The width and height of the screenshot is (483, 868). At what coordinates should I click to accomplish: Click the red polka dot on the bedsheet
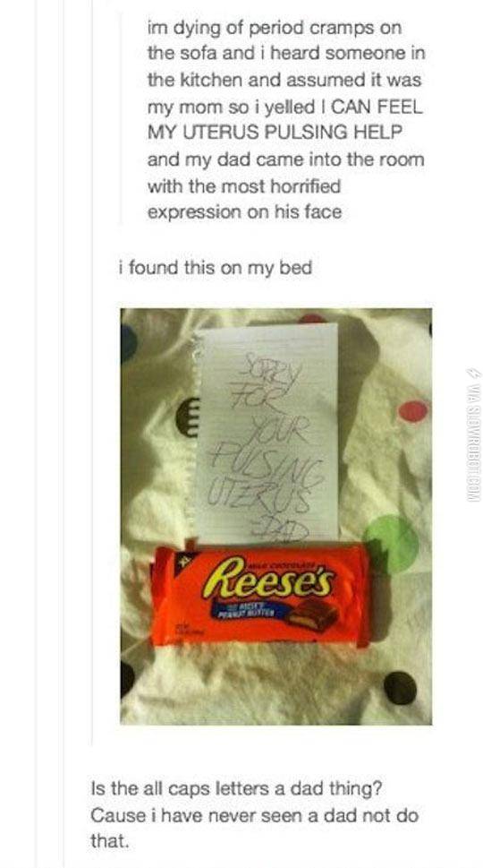(x=413, y=411)
